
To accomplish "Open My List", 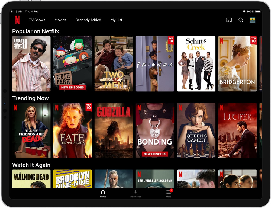I will 116,20.
